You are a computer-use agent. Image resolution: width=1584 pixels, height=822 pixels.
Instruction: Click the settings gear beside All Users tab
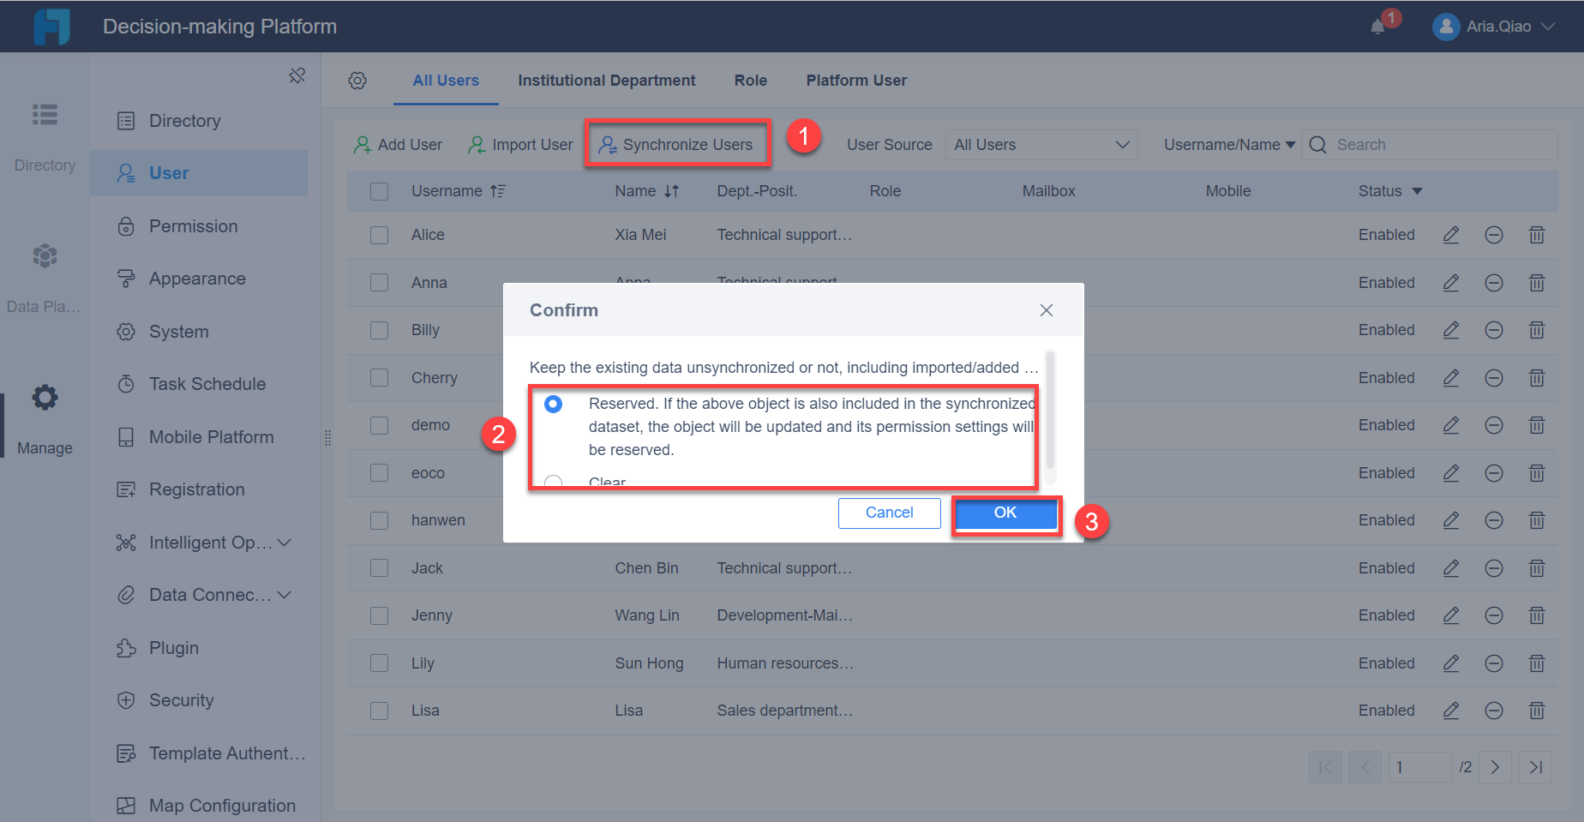pos(357,80)
